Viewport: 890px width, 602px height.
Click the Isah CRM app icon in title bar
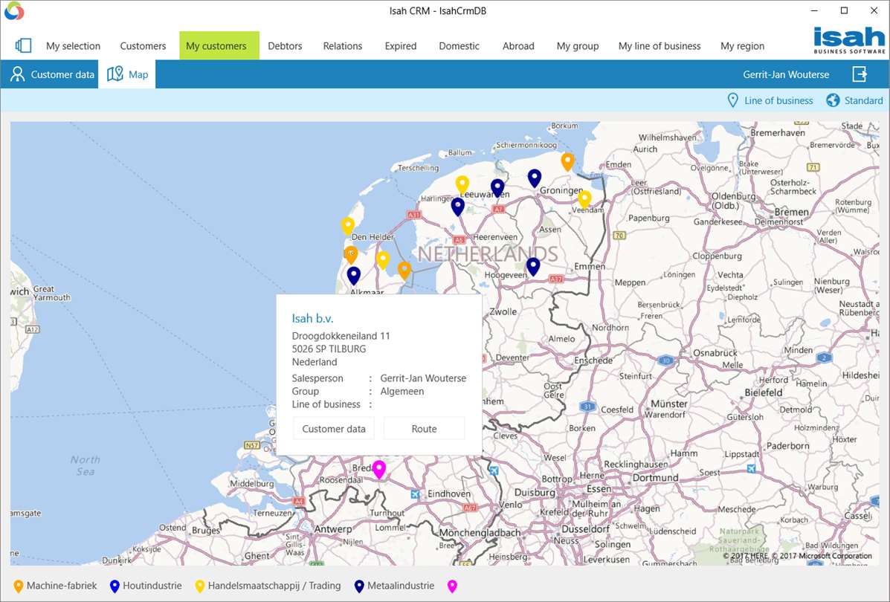[x=13, y=11]
